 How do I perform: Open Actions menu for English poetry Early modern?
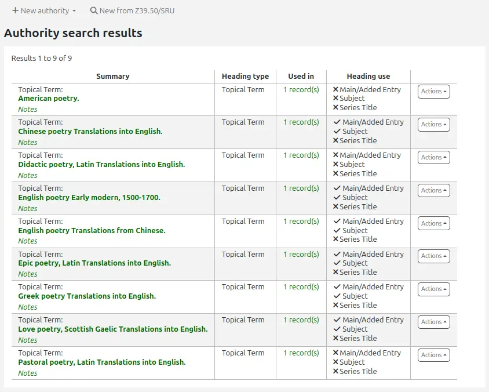point(434,191)
